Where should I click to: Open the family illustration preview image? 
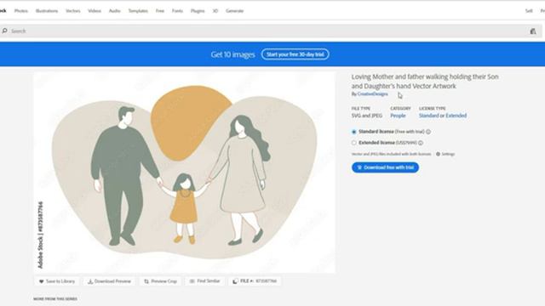[185, 173]
